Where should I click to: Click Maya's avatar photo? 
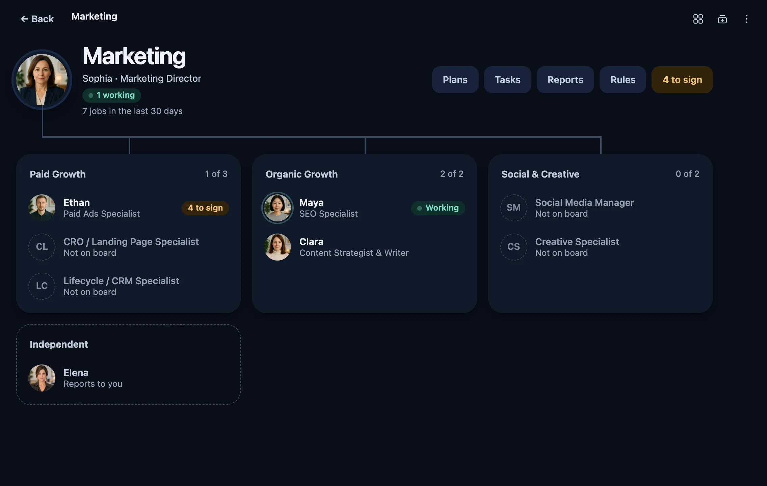point(277,208)
